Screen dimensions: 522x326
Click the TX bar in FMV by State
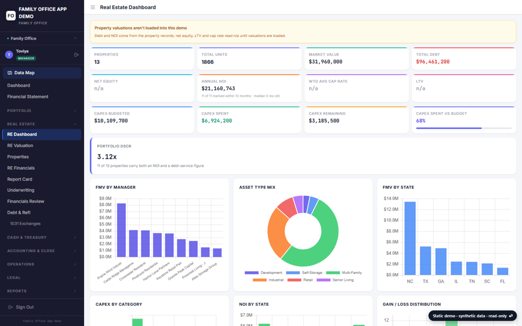pos(426,261)
